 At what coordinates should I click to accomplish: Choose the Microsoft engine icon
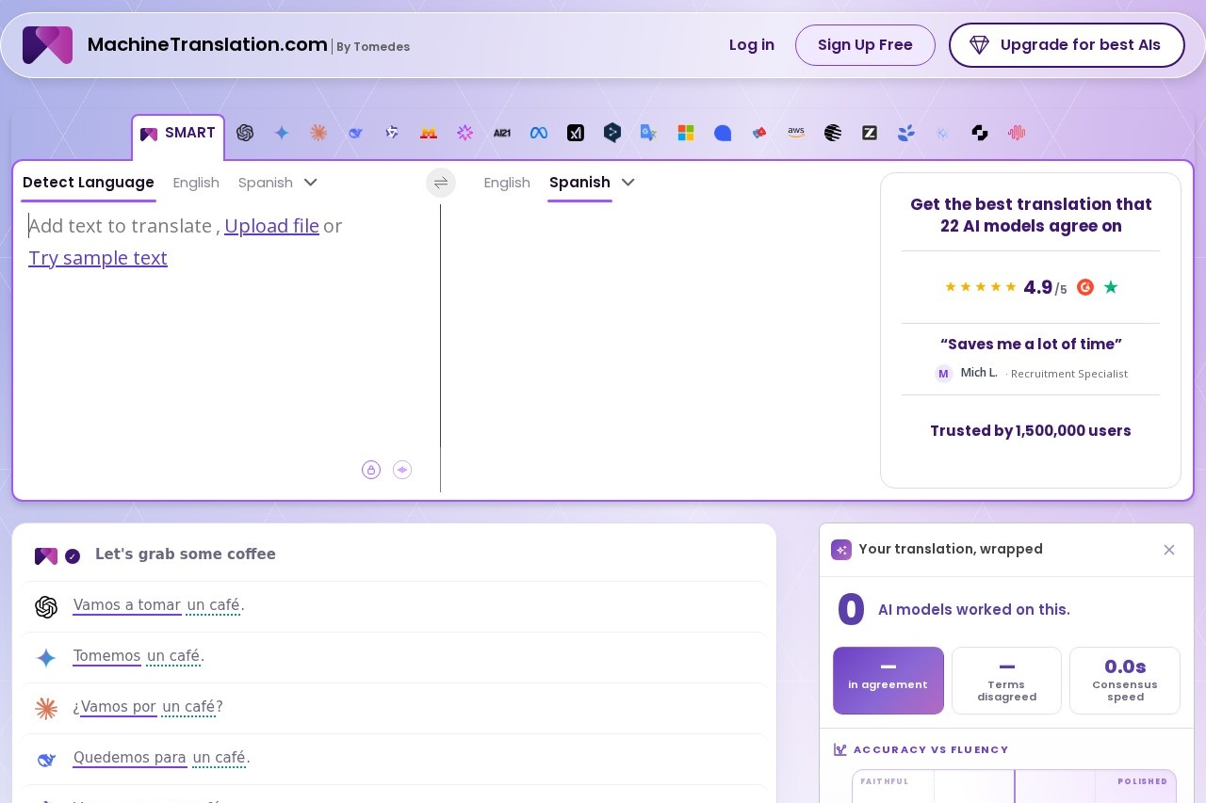686,133
